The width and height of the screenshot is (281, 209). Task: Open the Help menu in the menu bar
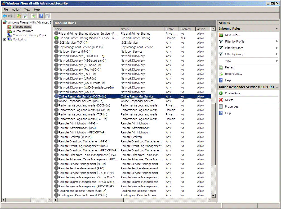pyautogui.click(x=37, y=10)
